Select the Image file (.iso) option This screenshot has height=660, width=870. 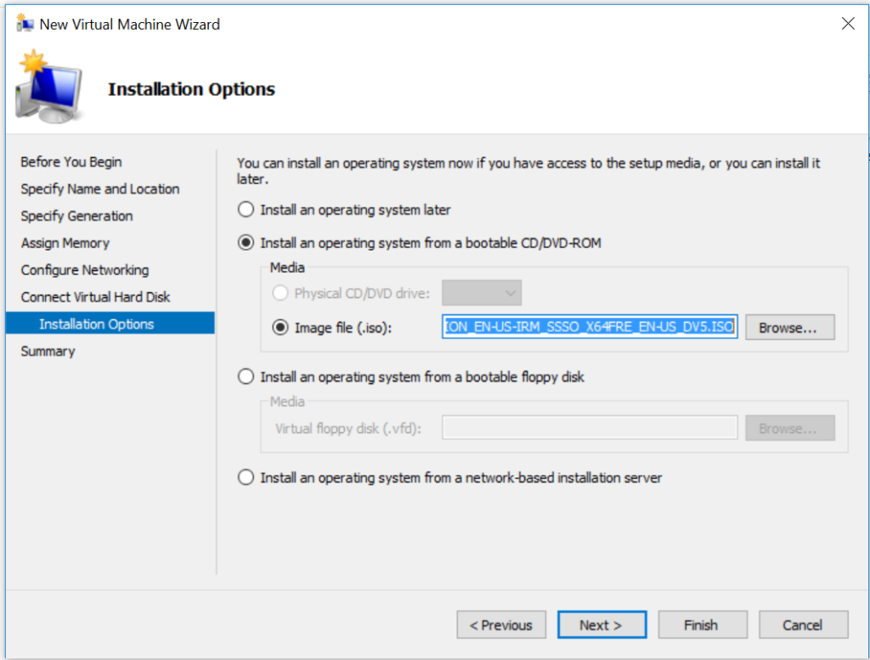[x=280, y=327]
